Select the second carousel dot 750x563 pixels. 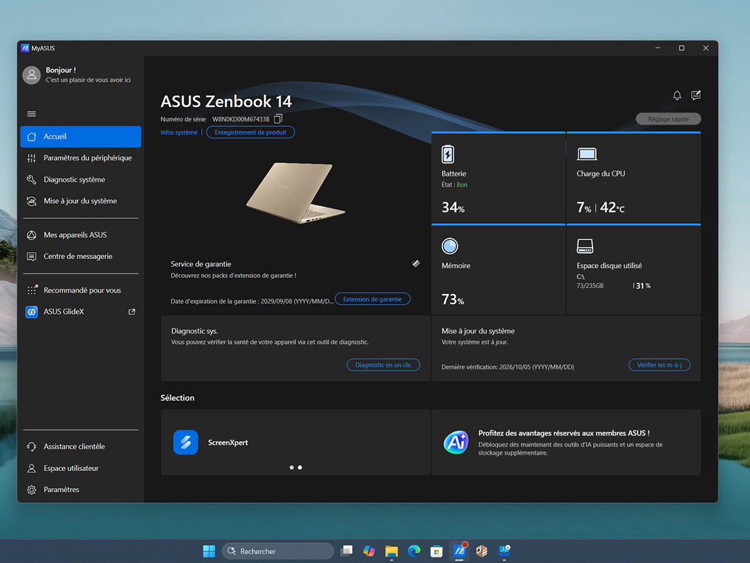pos(300,467)
